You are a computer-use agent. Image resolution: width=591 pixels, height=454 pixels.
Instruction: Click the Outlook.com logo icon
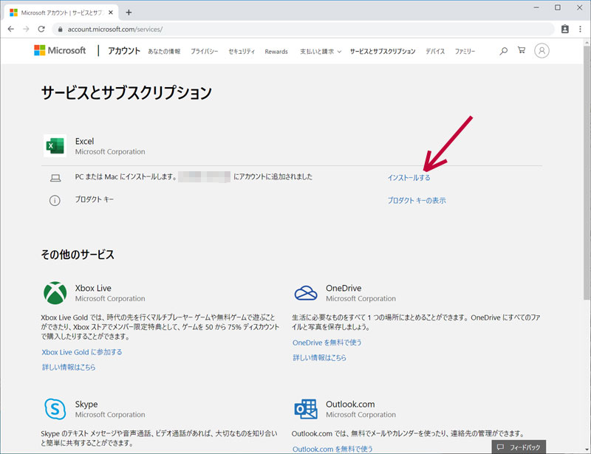[306, 409]
